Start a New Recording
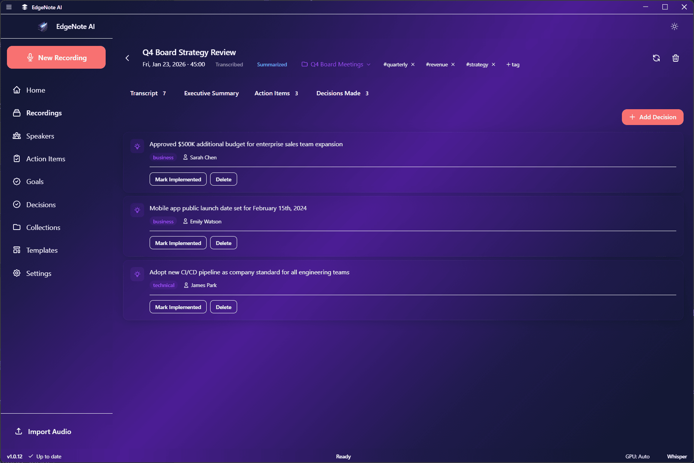This screenshot has height=463, width=694. pyautogui.click(x=56, y=57)
